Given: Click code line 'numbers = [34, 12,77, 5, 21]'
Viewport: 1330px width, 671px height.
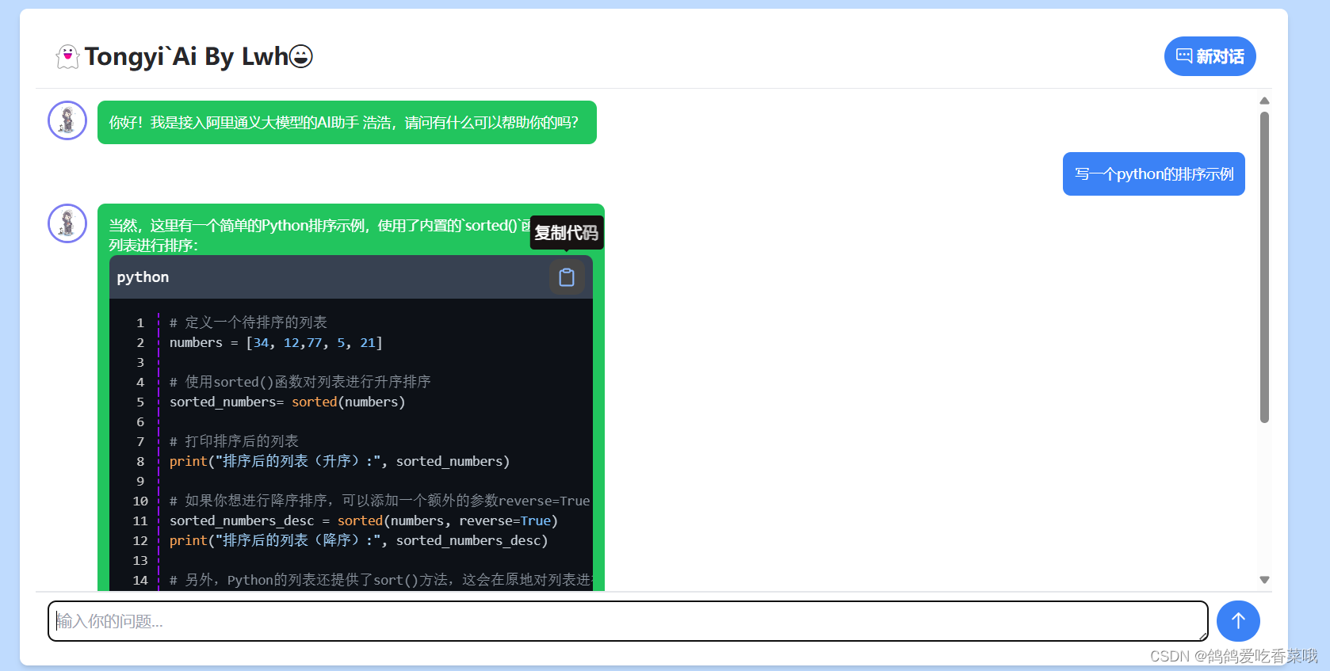Looking at the screenshot, I should (276, 342).
